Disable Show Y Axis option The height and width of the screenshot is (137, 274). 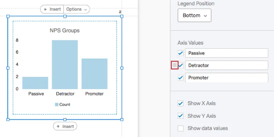click(x=181, y=116)
